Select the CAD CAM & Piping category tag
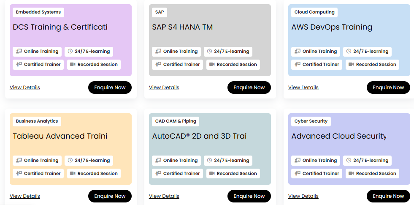The image size is (414, 205). pyautogui.click(x=176, y=121)
